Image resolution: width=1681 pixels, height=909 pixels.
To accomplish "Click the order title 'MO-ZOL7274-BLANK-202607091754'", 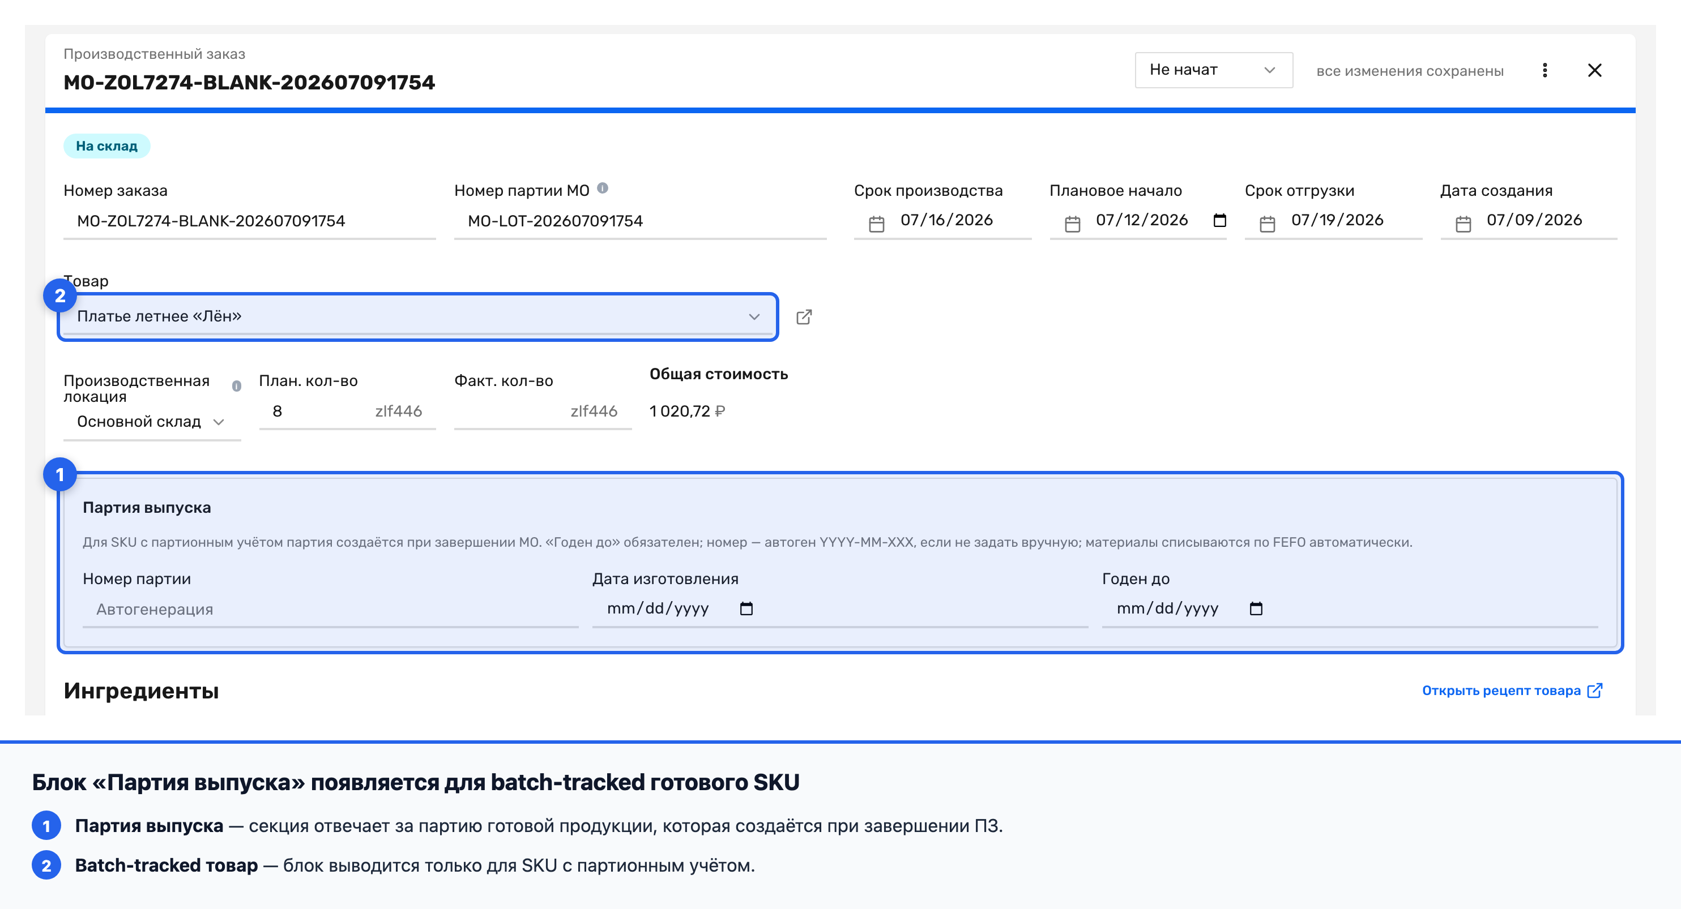I will [x=249, y=83].
